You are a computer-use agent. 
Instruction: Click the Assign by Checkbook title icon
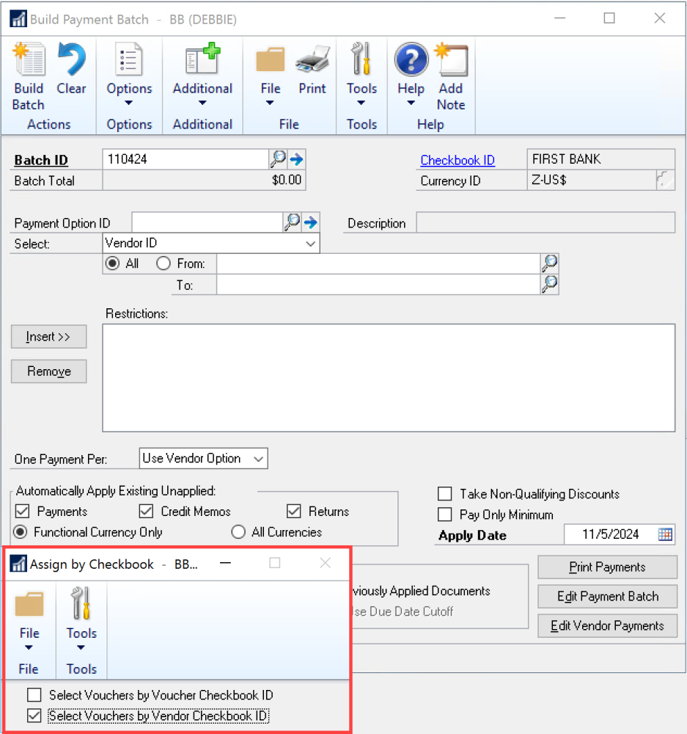18,564
